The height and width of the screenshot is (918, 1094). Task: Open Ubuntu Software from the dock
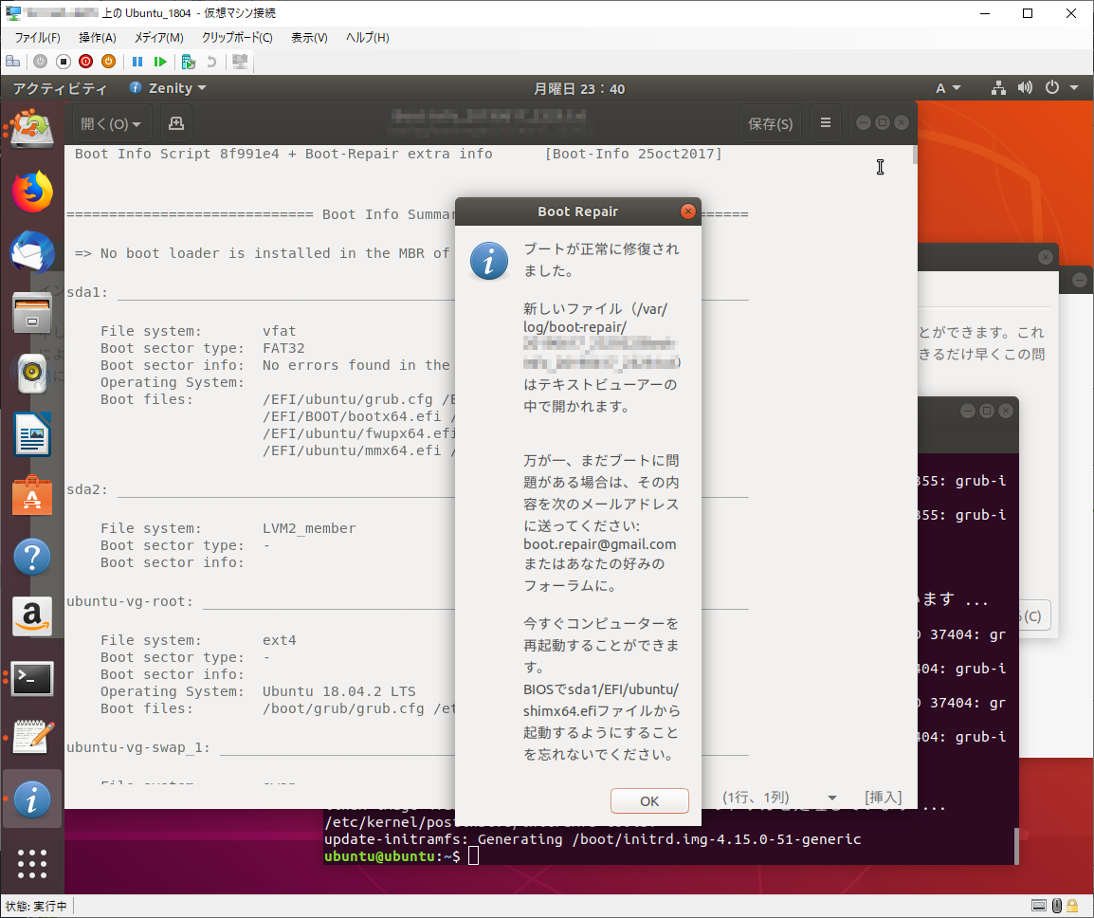click(x=32, y=496)
